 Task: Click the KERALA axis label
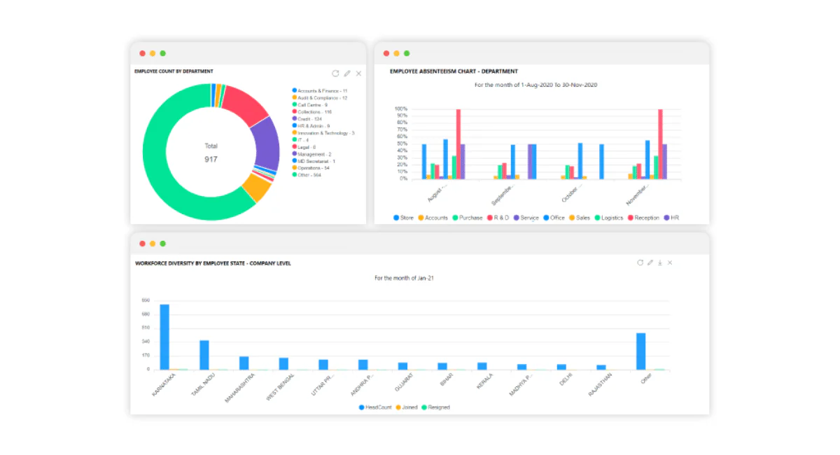pyautogui.click(x=486, y=381)
